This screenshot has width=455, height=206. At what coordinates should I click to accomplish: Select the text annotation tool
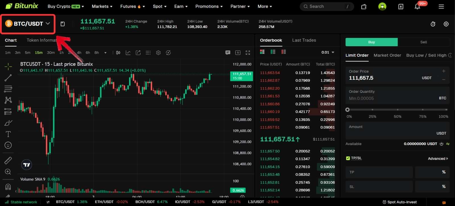(x=8, y=134)
